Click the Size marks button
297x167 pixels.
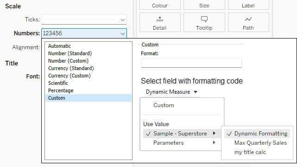coord(204,5)
